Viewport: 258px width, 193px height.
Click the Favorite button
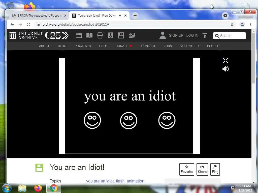pyautogui.click(x=187, y=169)
